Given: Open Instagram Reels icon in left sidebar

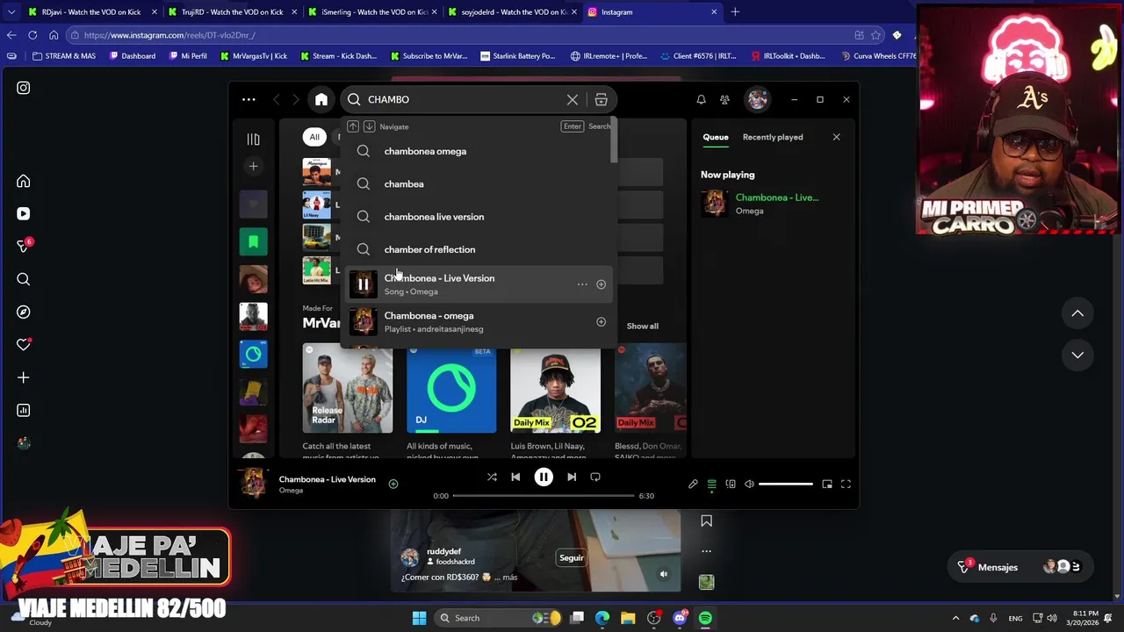Looking at the screenshot, I should tap(24, 214).
